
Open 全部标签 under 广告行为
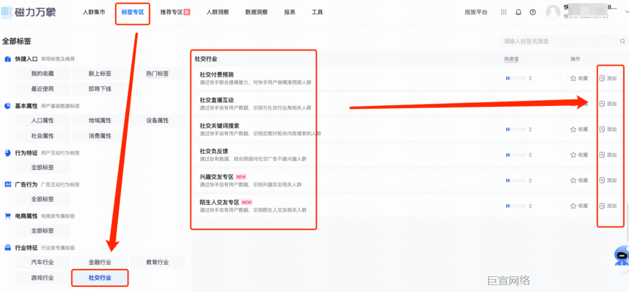tap(42, 199)
